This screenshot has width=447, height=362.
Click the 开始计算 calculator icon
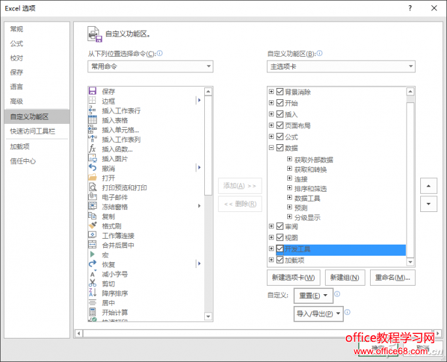(93, 312)
